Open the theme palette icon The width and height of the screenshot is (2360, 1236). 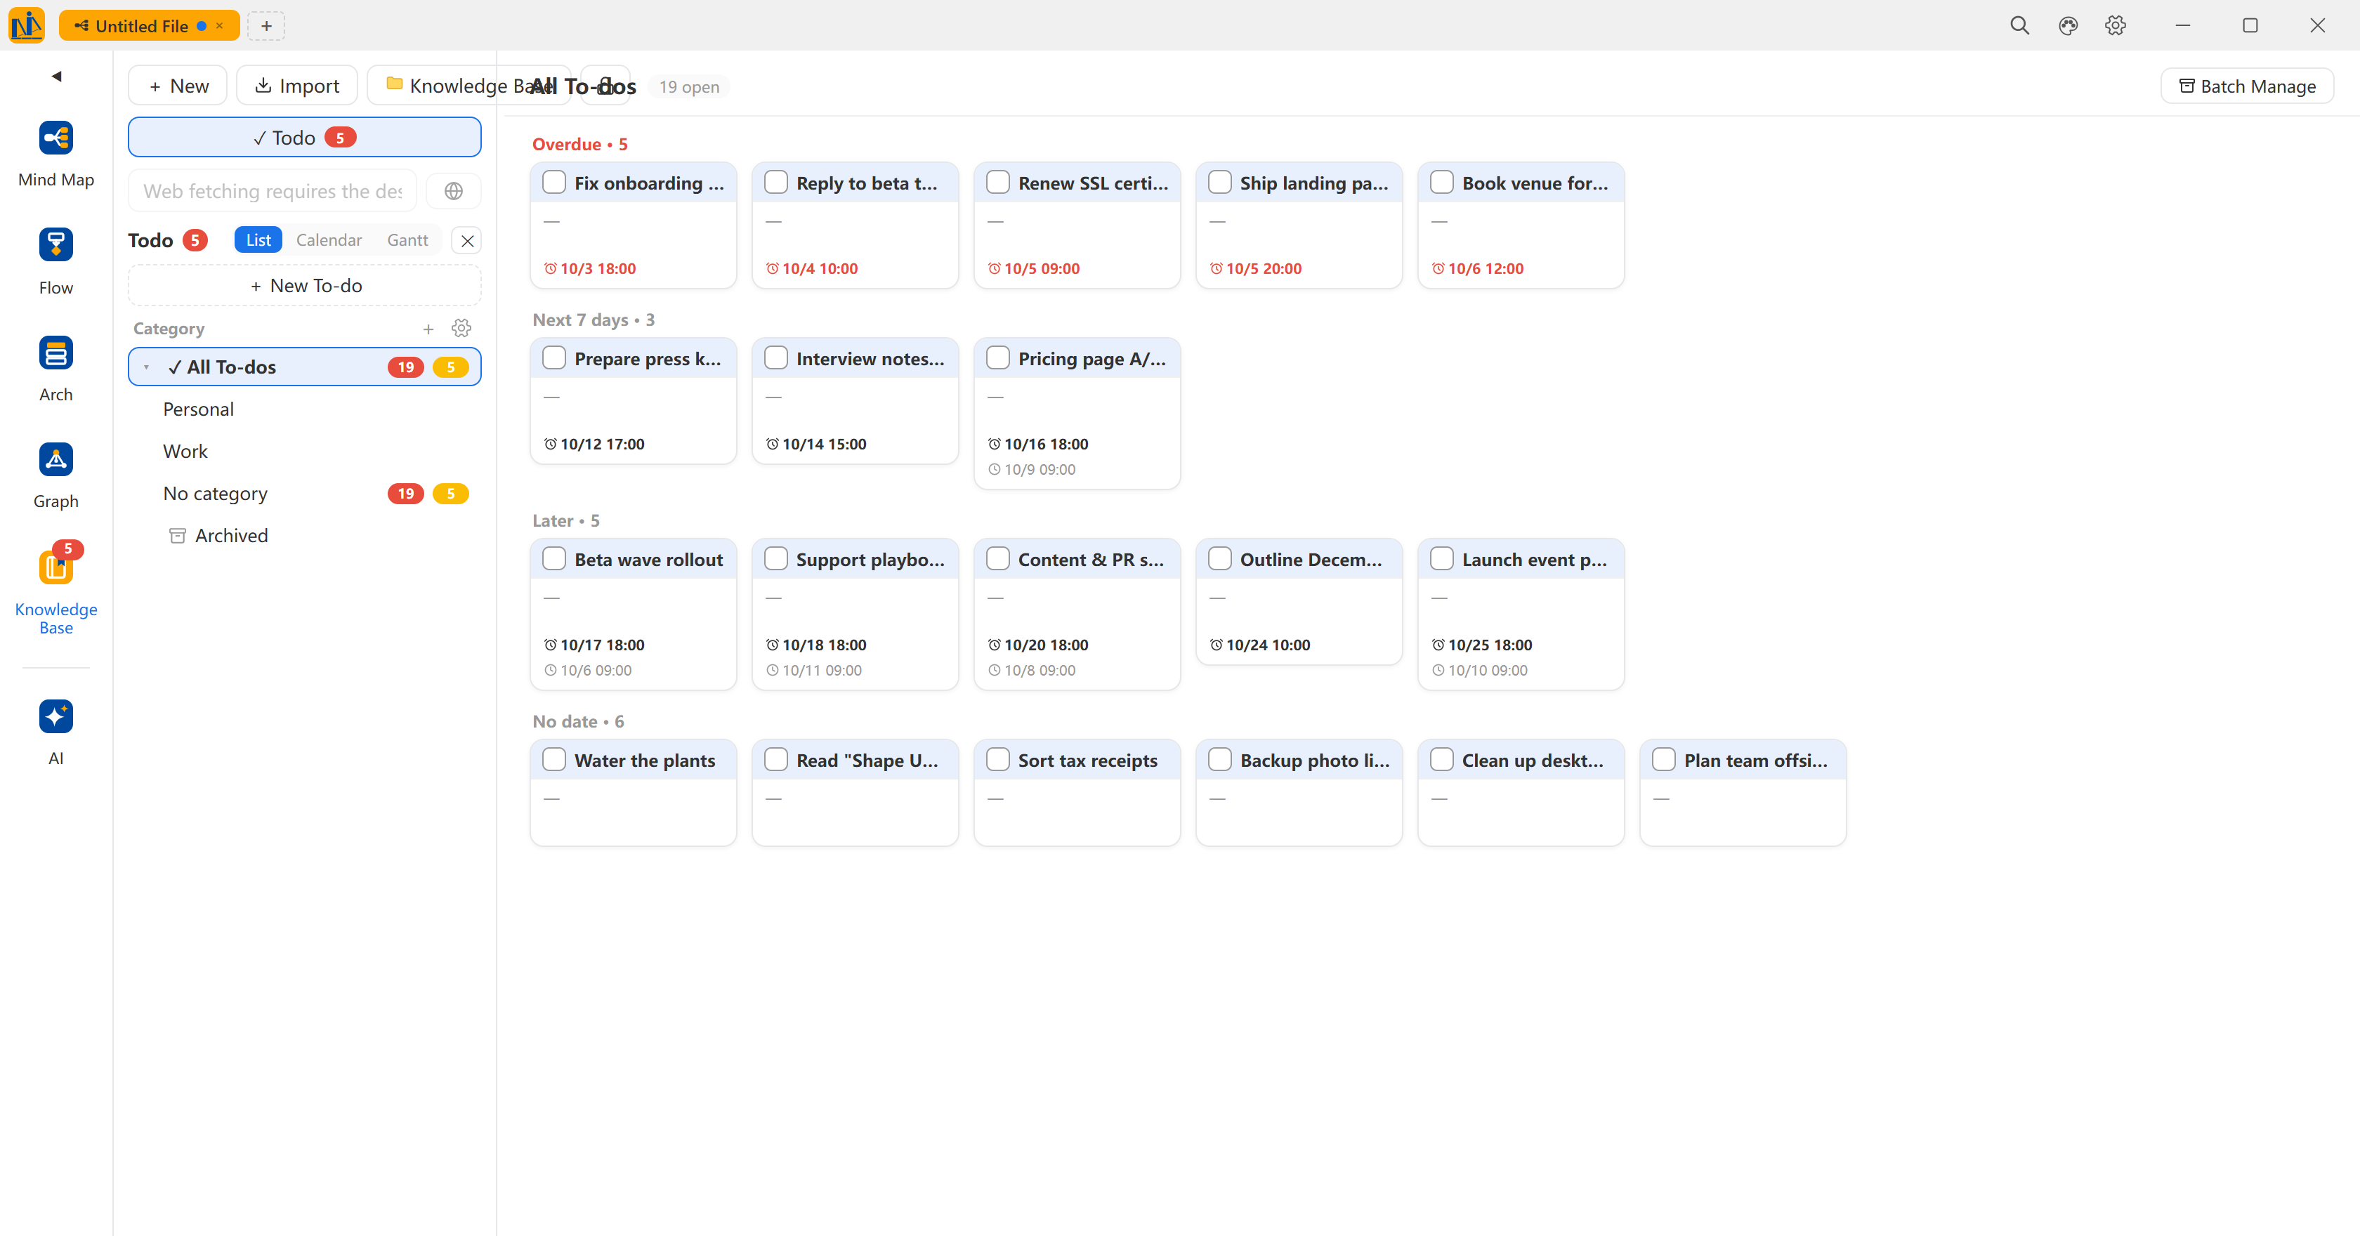click(x=2068, y=26)
